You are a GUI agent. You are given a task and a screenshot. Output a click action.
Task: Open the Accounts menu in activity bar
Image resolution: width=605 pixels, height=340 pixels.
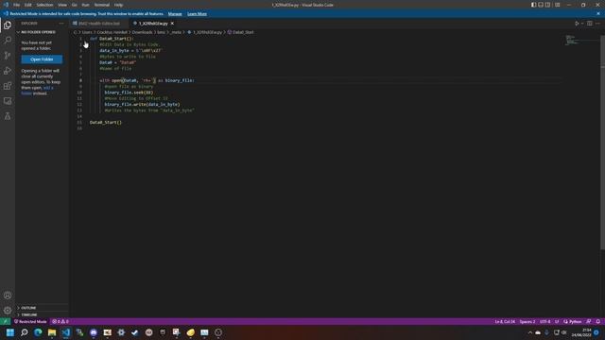pos(8,296)
